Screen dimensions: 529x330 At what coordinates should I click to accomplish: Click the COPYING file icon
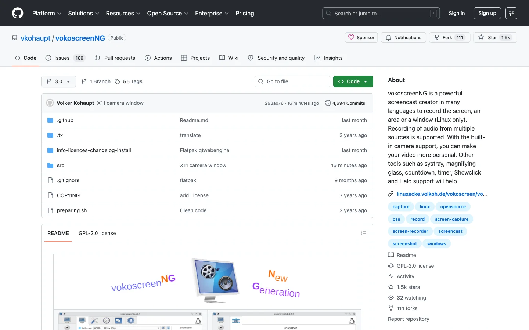tap(50, 195)
